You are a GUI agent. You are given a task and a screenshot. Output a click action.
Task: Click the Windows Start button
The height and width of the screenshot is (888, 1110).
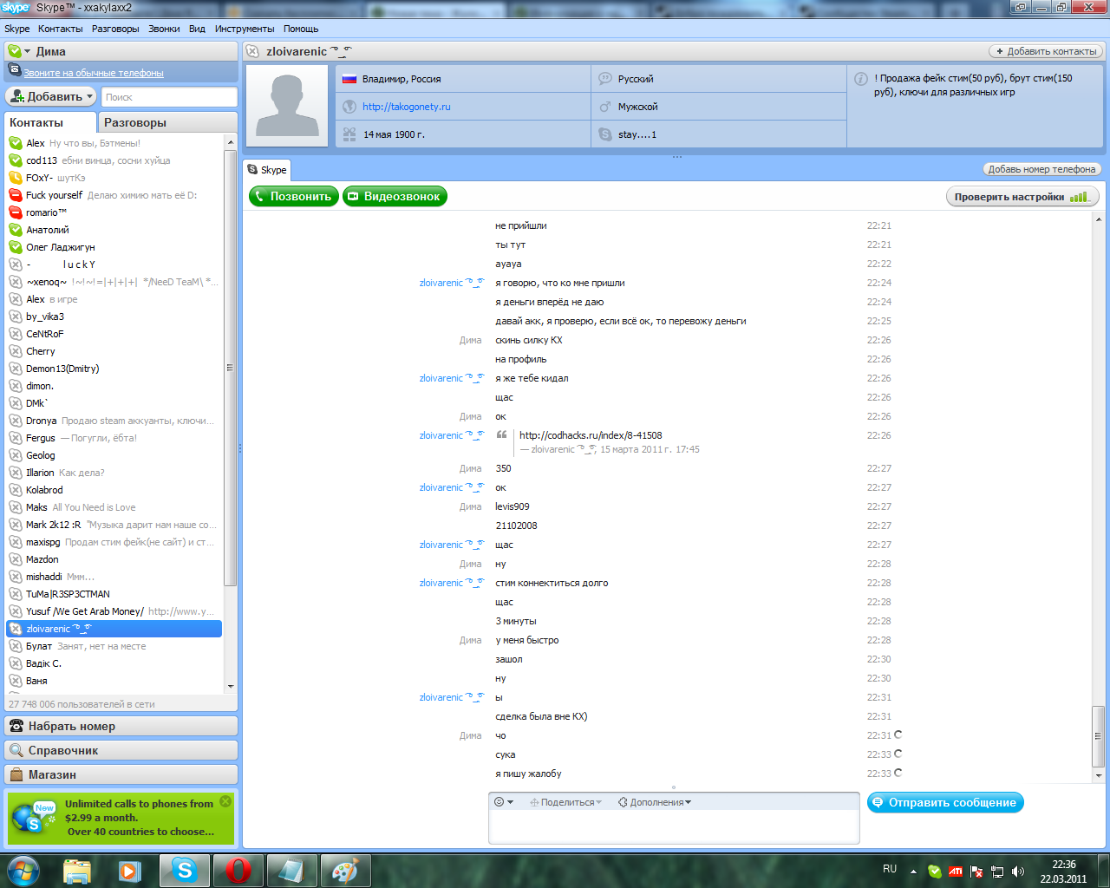(x=23, y=870)
